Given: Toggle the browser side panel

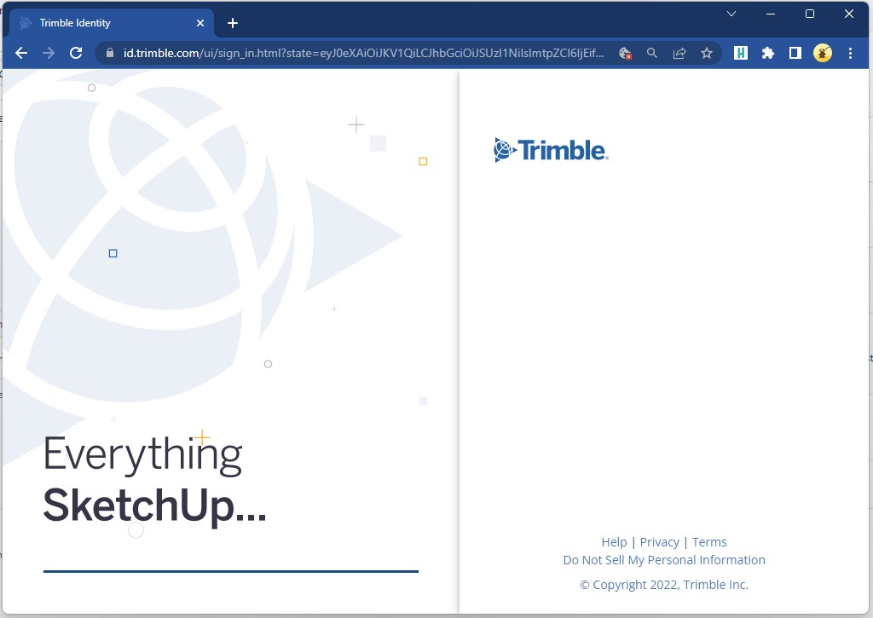Looking at the screenshot, I should tap(795, 53).
